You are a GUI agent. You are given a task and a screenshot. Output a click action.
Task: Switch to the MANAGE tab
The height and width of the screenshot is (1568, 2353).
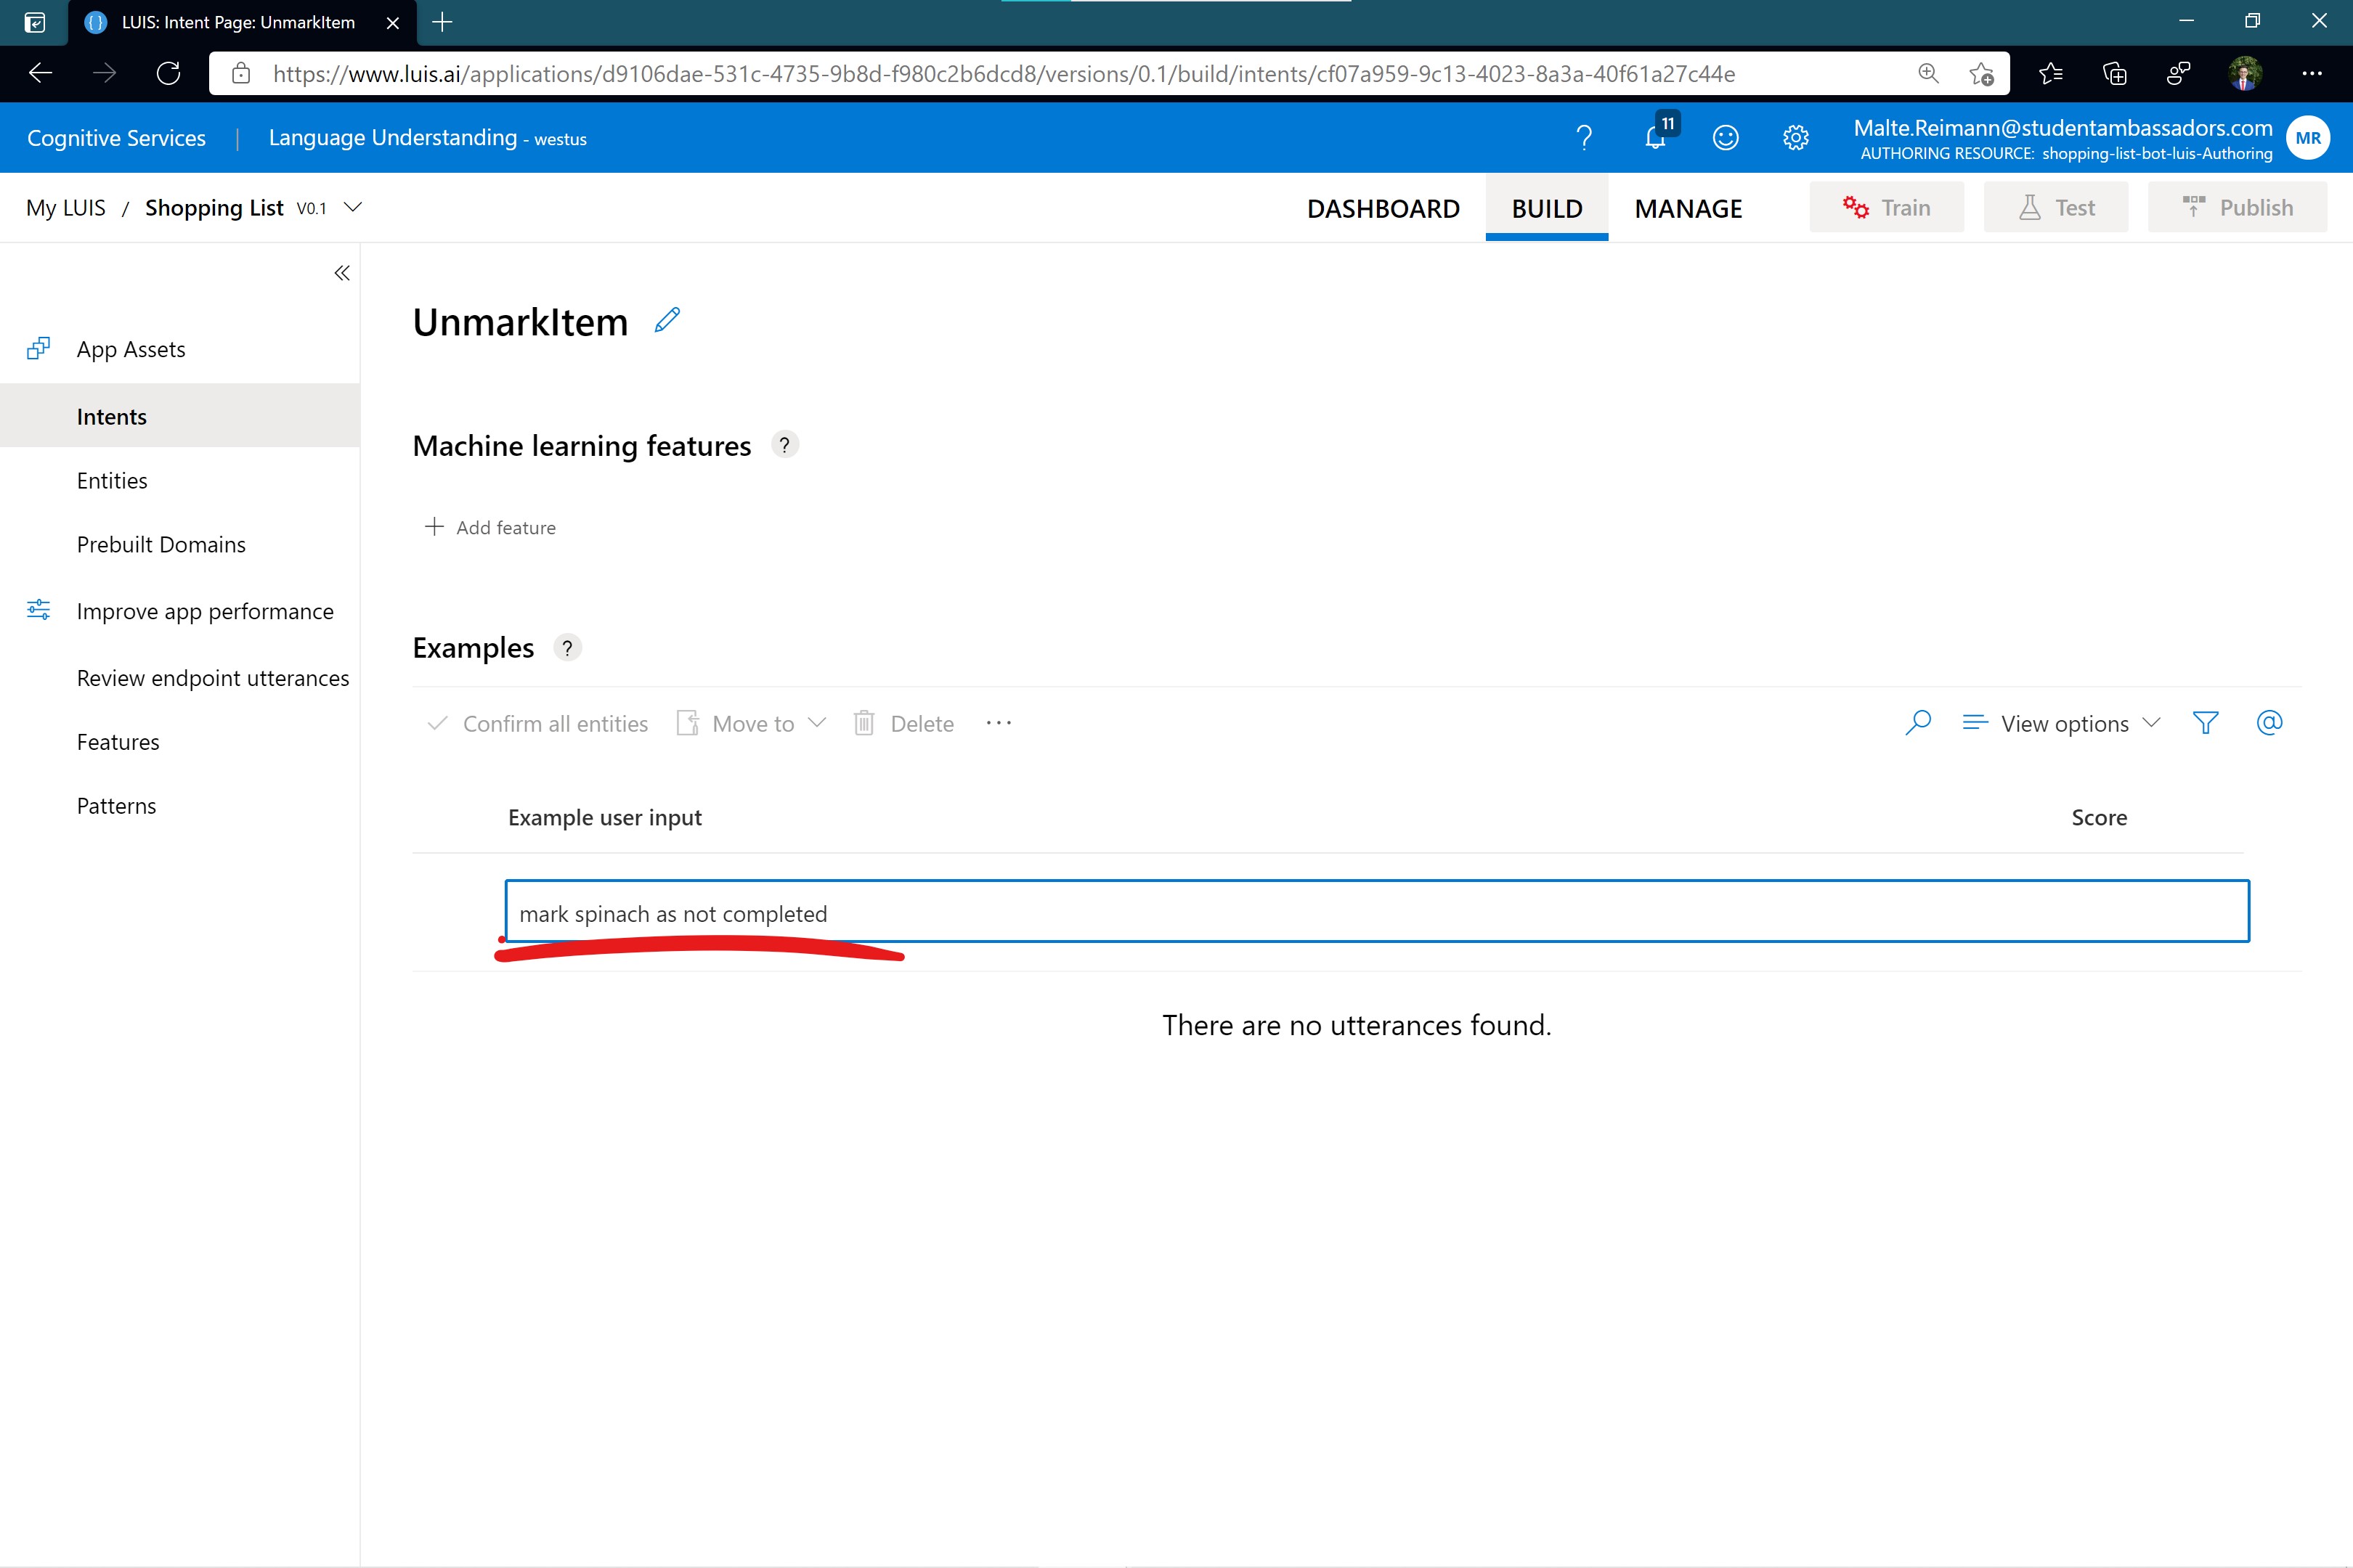click(1688, 208)
